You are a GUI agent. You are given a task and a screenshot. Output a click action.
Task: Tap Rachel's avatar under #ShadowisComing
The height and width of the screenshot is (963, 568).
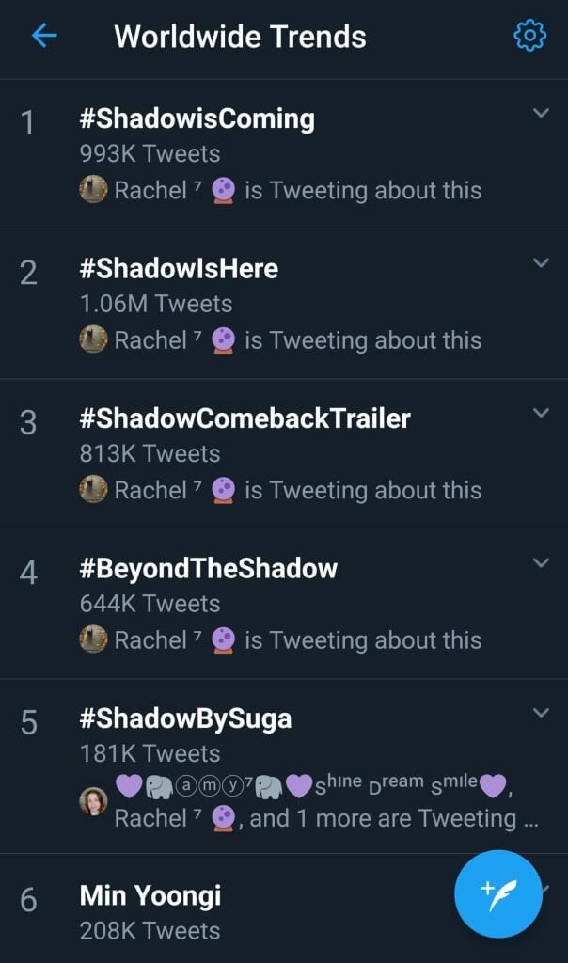tap(93, 190)
